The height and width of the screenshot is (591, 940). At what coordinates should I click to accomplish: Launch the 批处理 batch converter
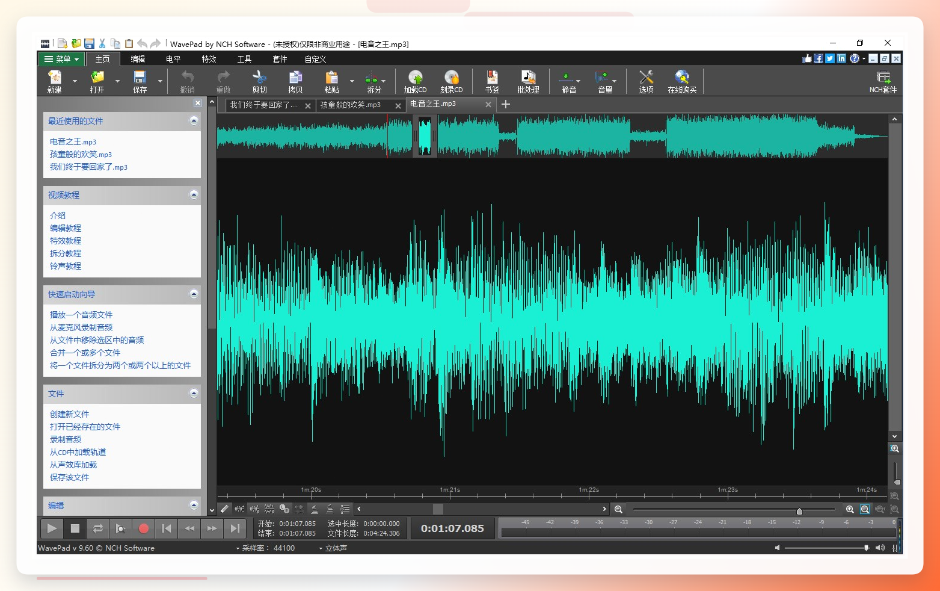pos(528,81)
